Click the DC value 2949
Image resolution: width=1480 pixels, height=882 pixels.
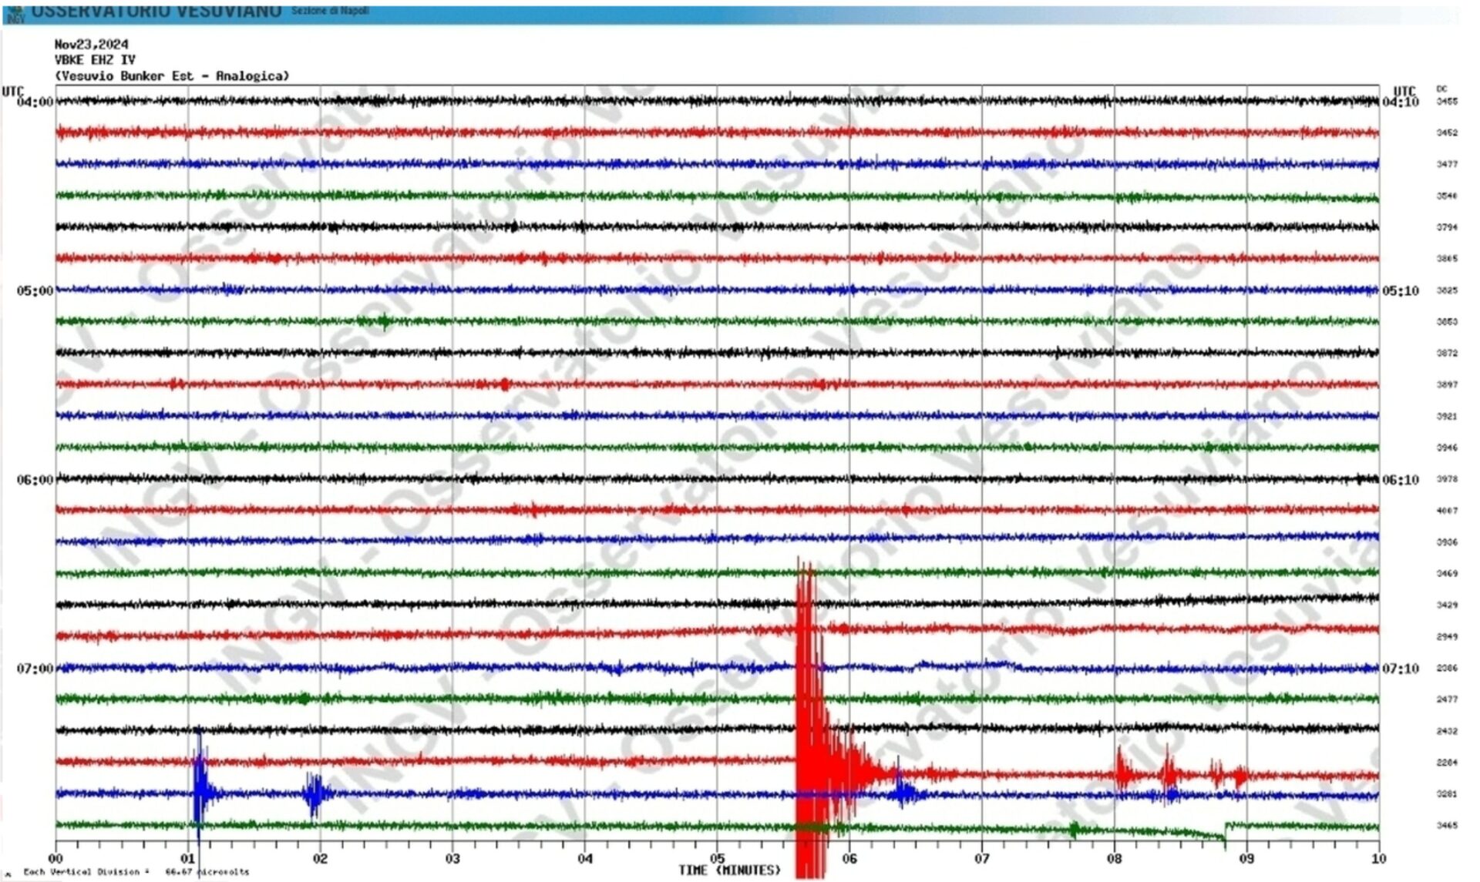[x=1447, y=636]
